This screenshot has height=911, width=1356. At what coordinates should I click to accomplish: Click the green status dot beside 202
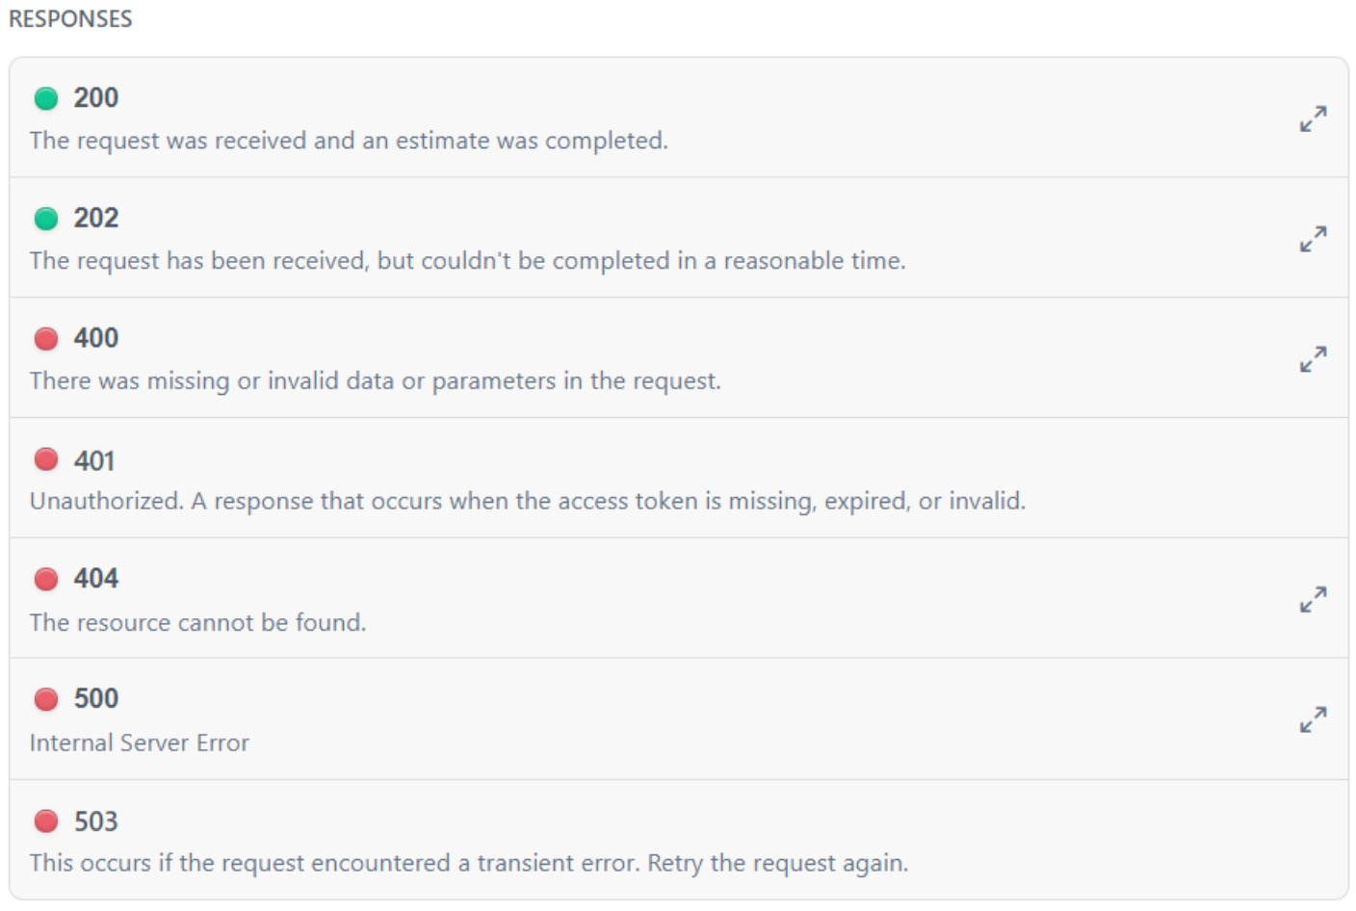pyautogui.click(x=46, y=219)
